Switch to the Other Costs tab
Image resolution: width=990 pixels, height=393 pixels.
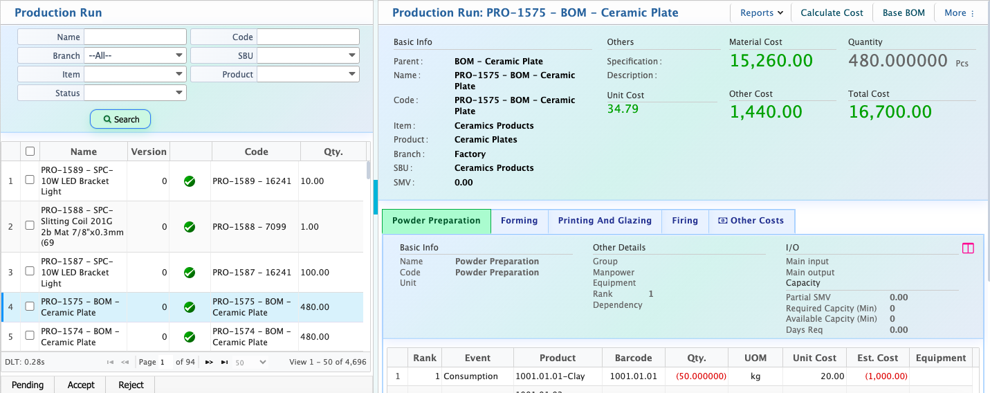751,221
